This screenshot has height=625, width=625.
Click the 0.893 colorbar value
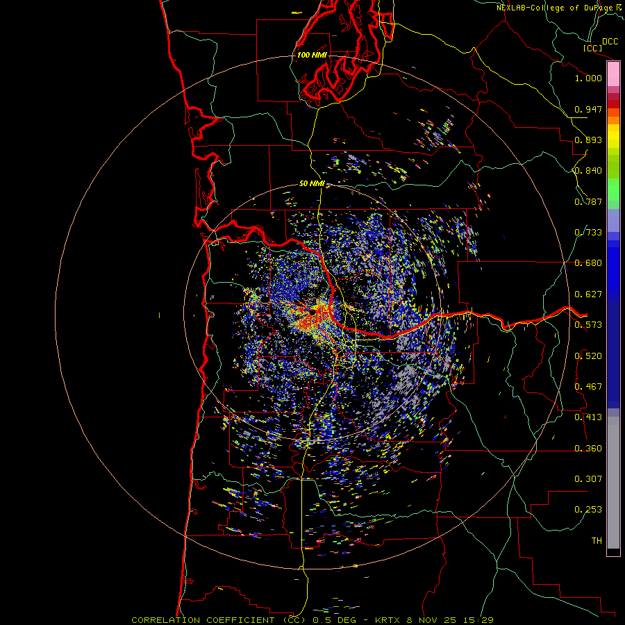(x=588, y=140)
